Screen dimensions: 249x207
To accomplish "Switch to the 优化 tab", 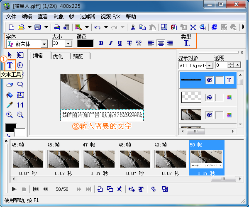I will tap(58, 56).
